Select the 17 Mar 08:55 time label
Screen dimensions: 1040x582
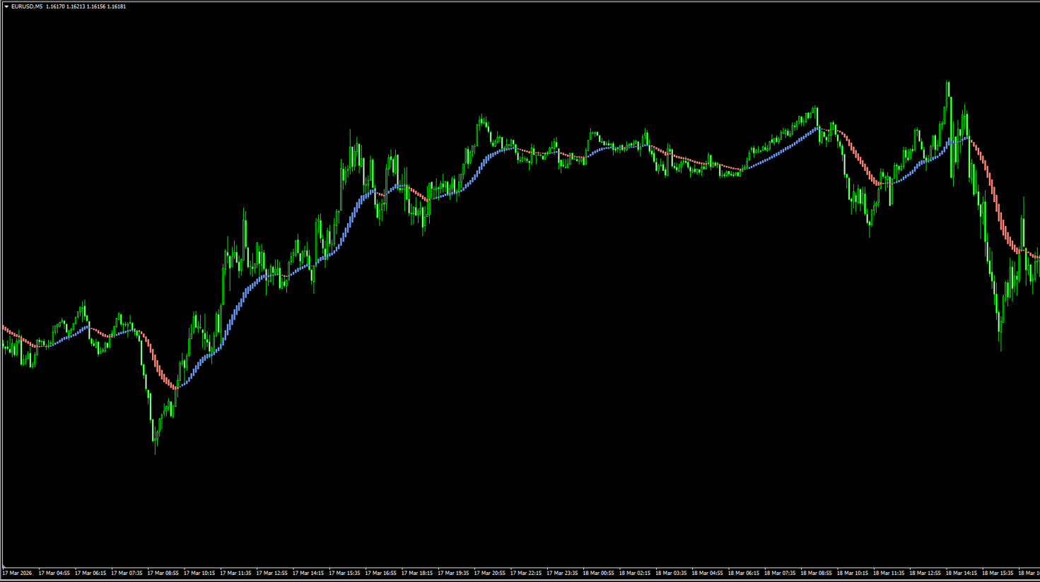coord(163,573)
